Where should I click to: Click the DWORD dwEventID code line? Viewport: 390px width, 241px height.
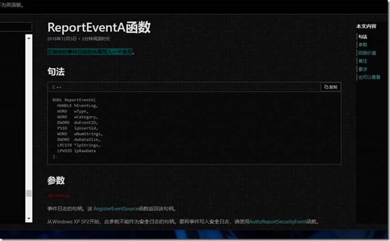coord(77,123)
